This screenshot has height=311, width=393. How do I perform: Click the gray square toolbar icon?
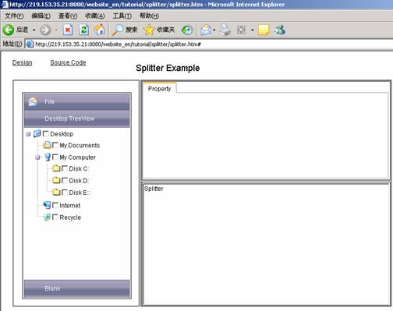coord(241,30)
